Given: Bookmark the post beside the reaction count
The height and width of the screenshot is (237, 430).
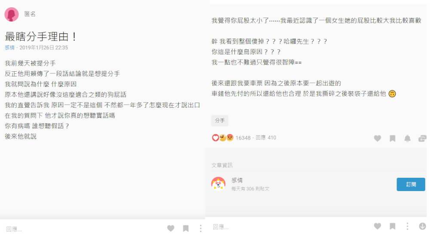Looking at the screenshot, I should [x=393, y=139].
